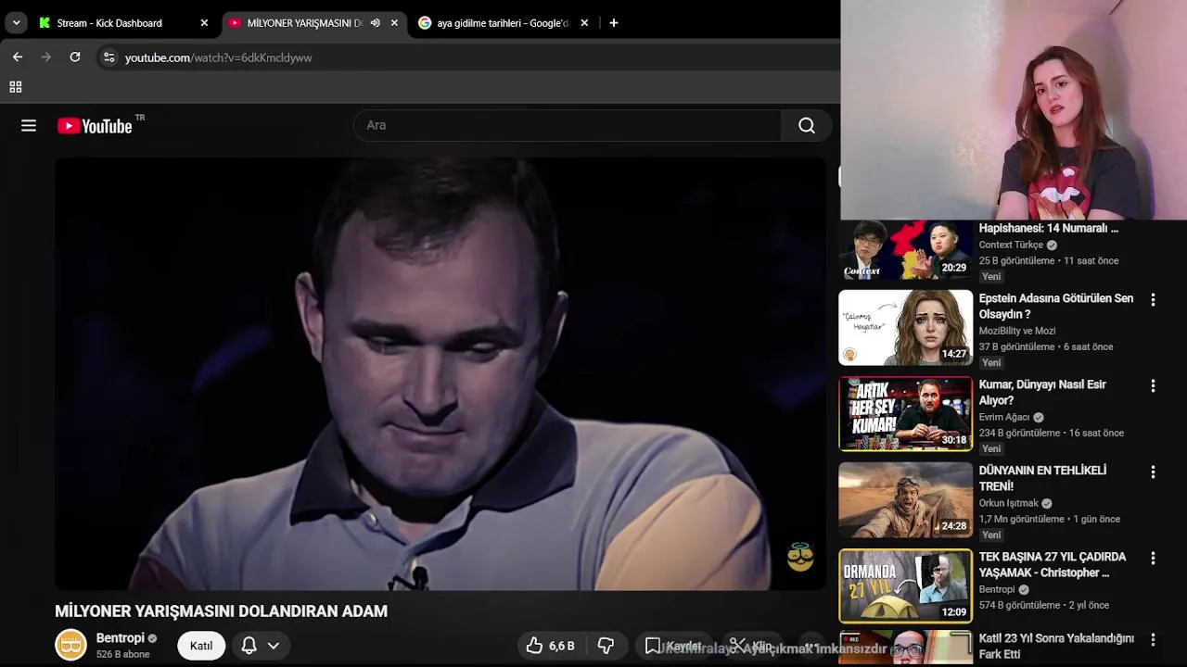Go back with browser back arrow
This screenshot has width=1187, height=667.
pos(18,57)
